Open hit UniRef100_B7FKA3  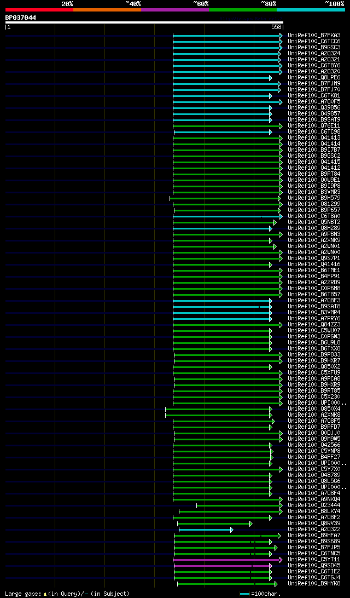coord(314,36)
